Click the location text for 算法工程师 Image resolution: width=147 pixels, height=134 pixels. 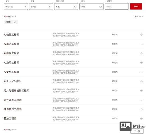(x=66, y=118)
